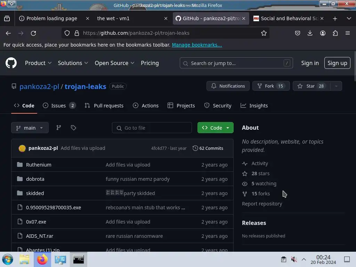356x267 pixels.
Task: Open the Firefox downloads panel
Action: 310,33
